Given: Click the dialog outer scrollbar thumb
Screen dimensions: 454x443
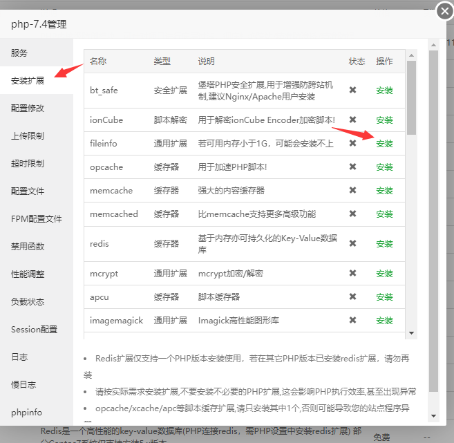Looking at the screenshot, I should coord(433,221).
